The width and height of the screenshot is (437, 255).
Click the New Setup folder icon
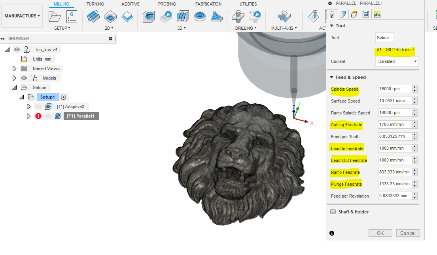[55, 17]
